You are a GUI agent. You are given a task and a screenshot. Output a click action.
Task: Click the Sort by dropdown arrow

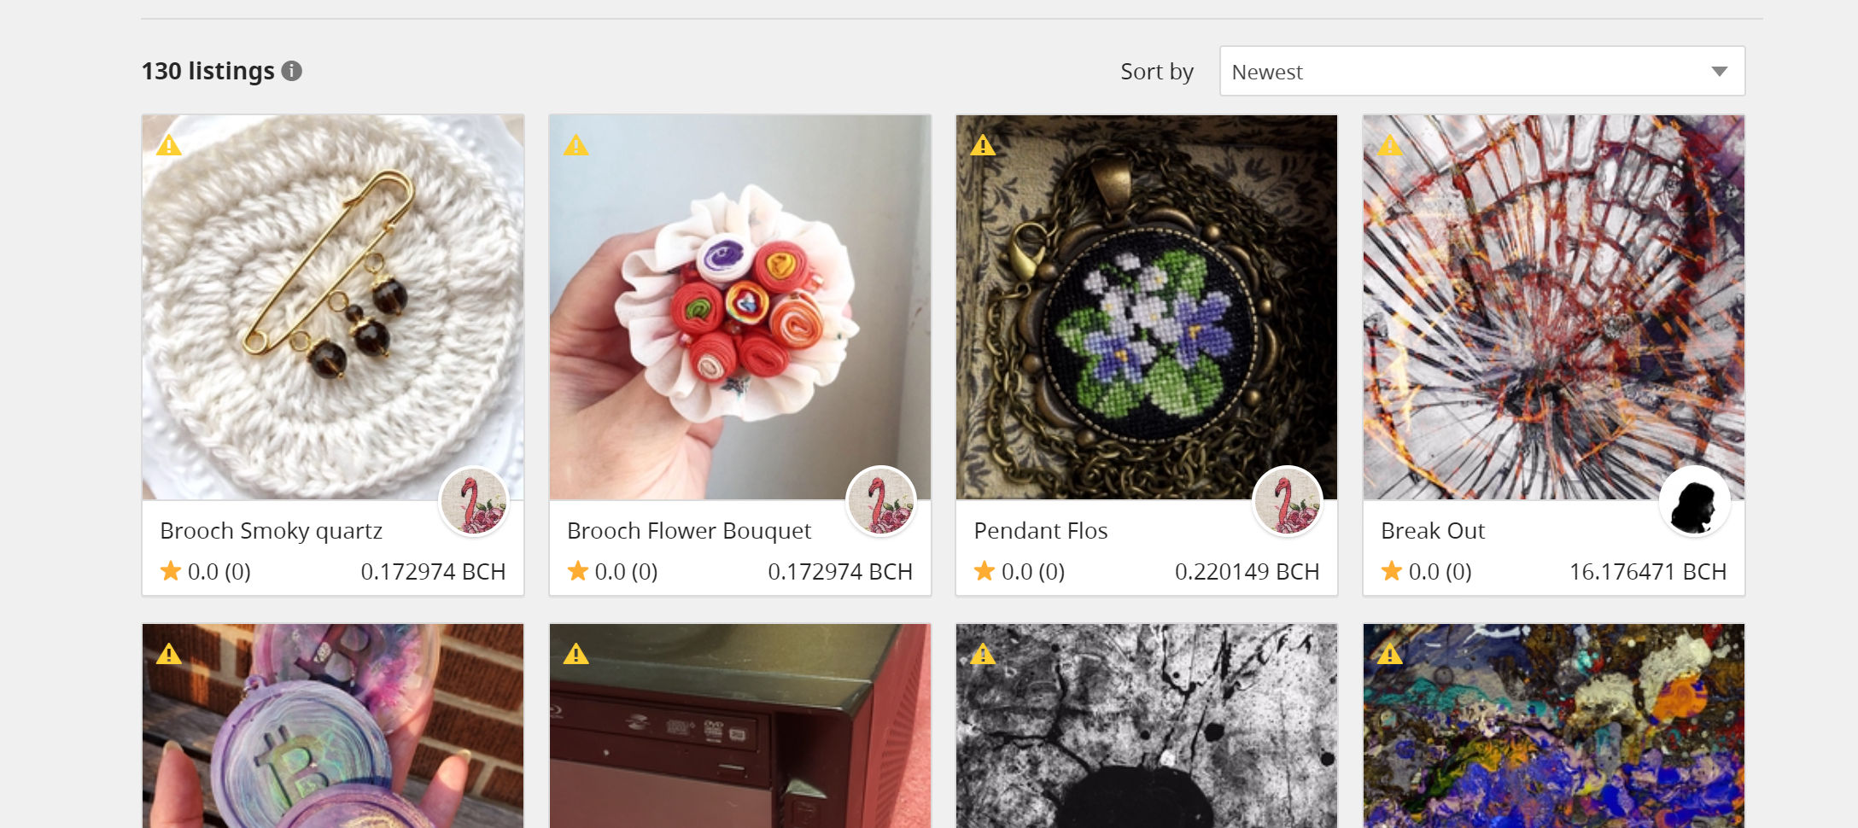1720,72
